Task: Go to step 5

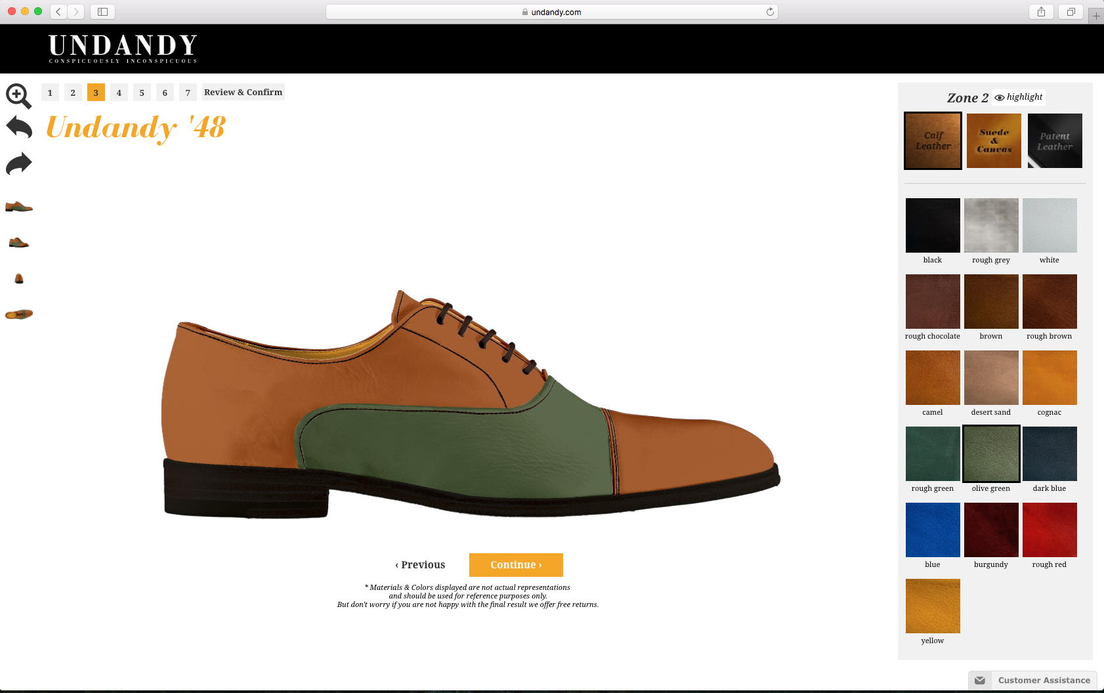Action: pyautogui.click(x=142, y=93)
